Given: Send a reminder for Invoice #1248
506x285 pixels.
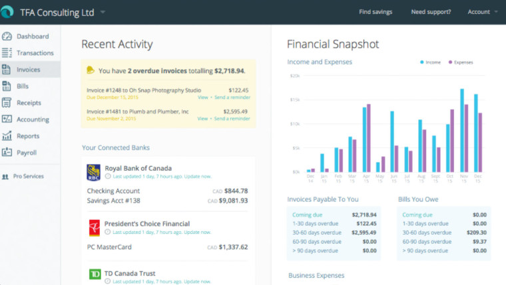Looking at the screenshot, I should coord(232,97).
